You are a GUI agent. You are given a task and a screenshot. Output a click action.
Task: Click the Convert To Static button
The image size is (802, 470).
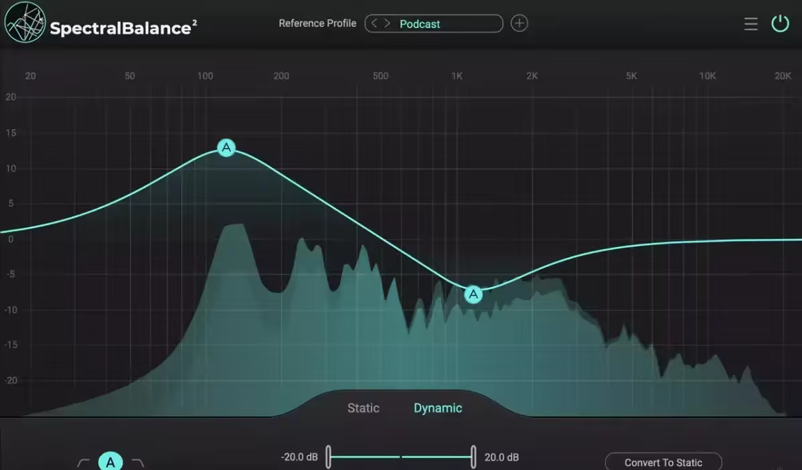click(x=663, y=462)
